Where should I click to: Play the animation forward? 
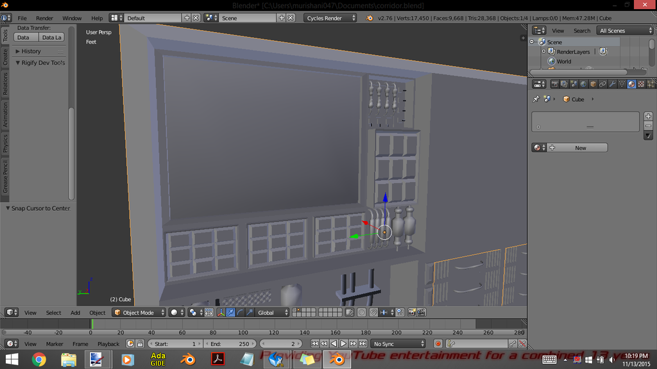click(x=343, y=344)
